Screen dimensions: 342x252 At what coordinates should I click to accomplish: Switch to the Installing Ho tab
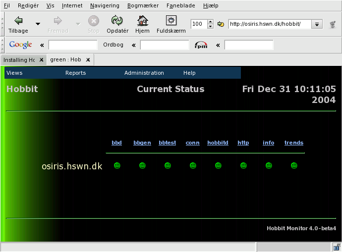(x=19, y=60)
